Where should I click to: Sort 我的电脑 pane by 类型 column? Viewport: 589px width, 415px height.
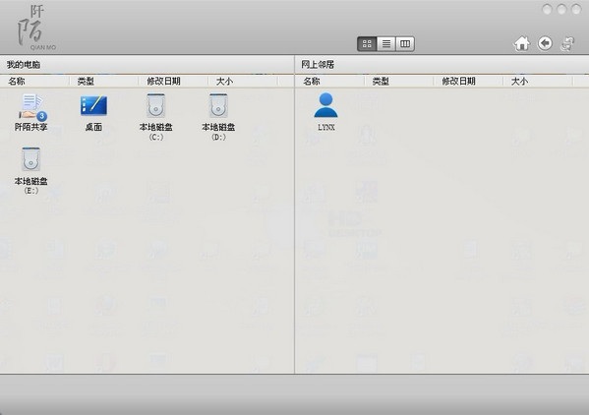point(86,81)
